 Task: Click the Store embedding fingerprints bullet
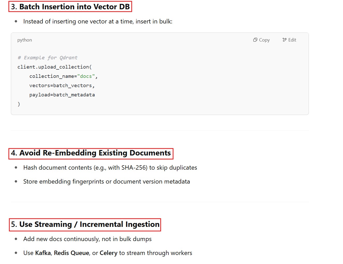click(x=106, y=182)
